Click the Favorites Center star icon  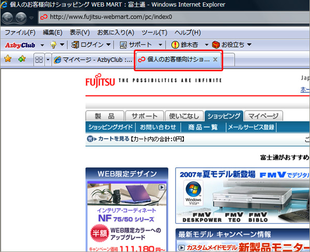click(x=8, y=59)
